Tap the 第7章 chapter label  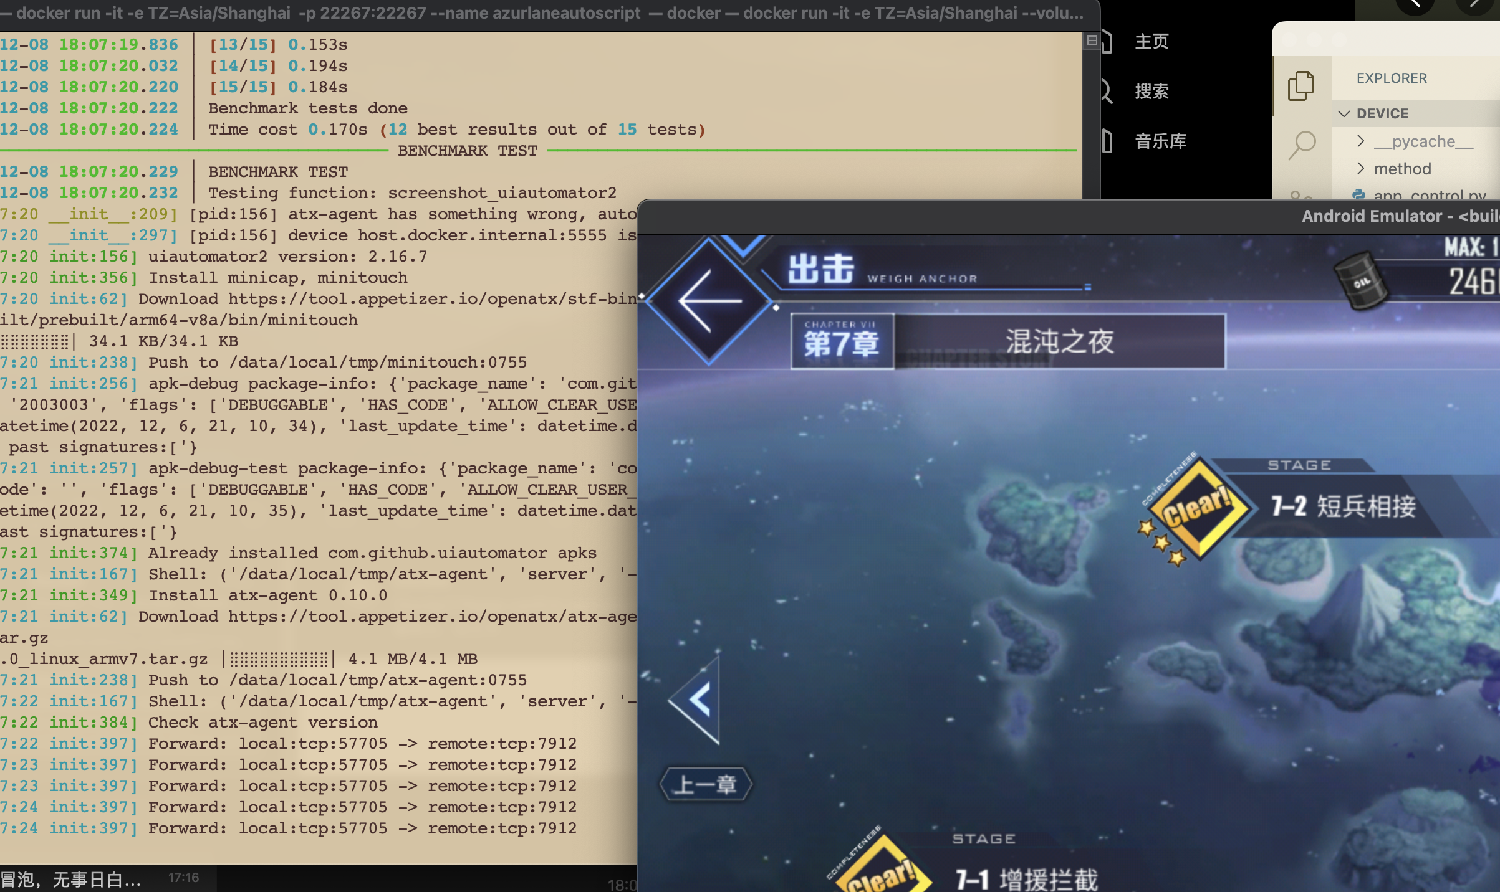click(842, 341)
